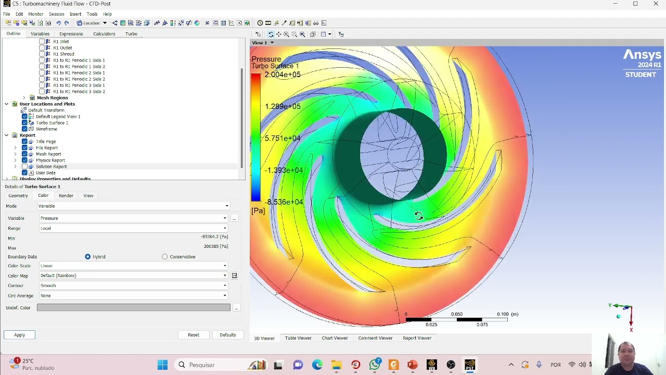Open the Mode dropdown
Screen dimensions: 666x375
pos(133,206)
